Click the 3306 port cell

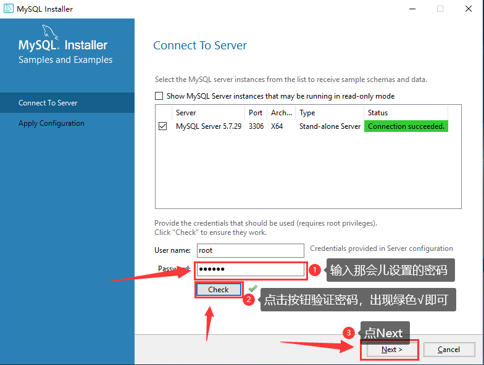tap(256, 126)
